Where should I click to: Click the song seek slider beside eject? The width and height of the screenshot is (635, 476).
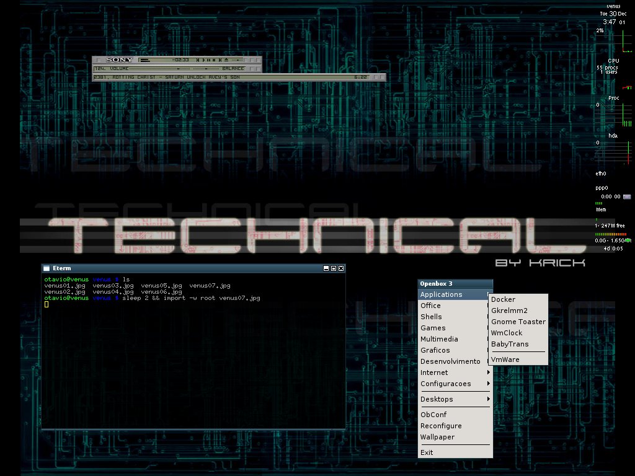pos(238,60)
